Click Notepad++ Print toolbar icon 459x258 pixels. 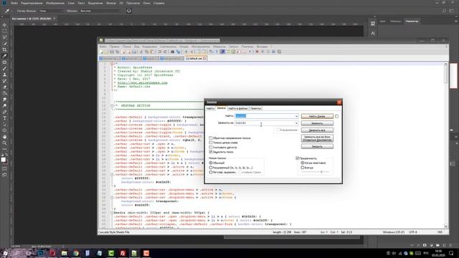[x=134, y=52]
